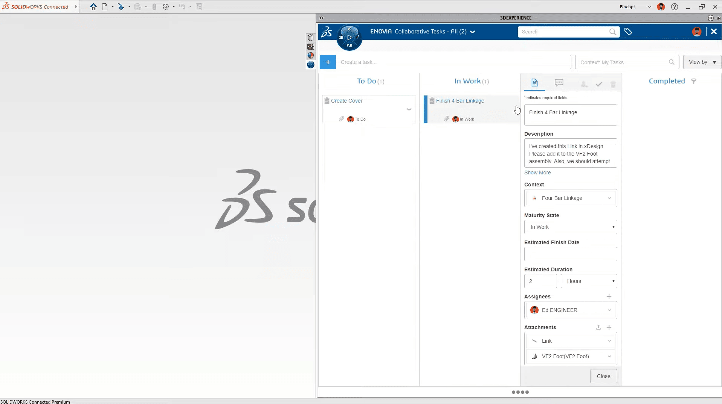
Task: Mark task complete with checkmark icon
Action: 599,84
